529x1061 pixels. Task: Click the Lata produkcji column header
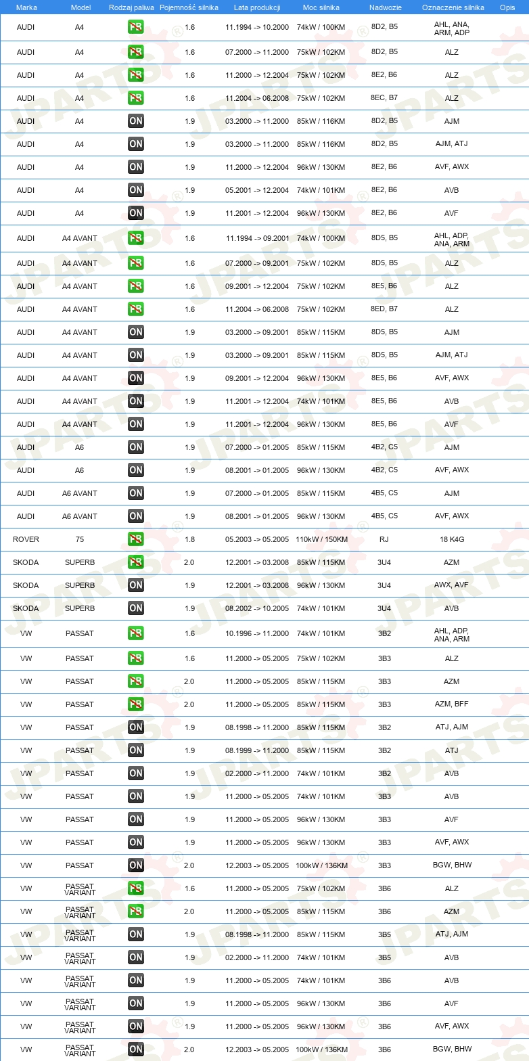pyautogui.click(x=257, y=7)
